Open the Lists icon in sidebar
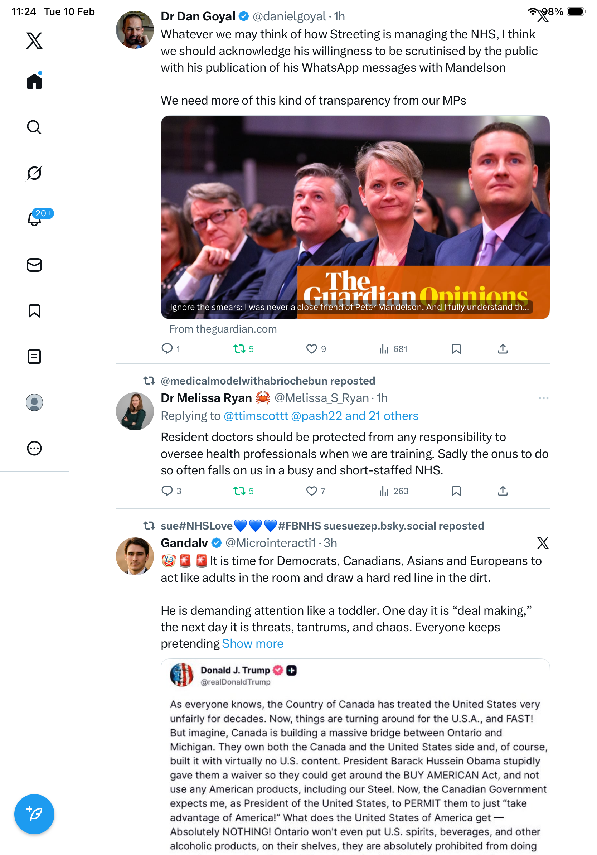The height and width of the screenshot is (855, 597). 34,356
